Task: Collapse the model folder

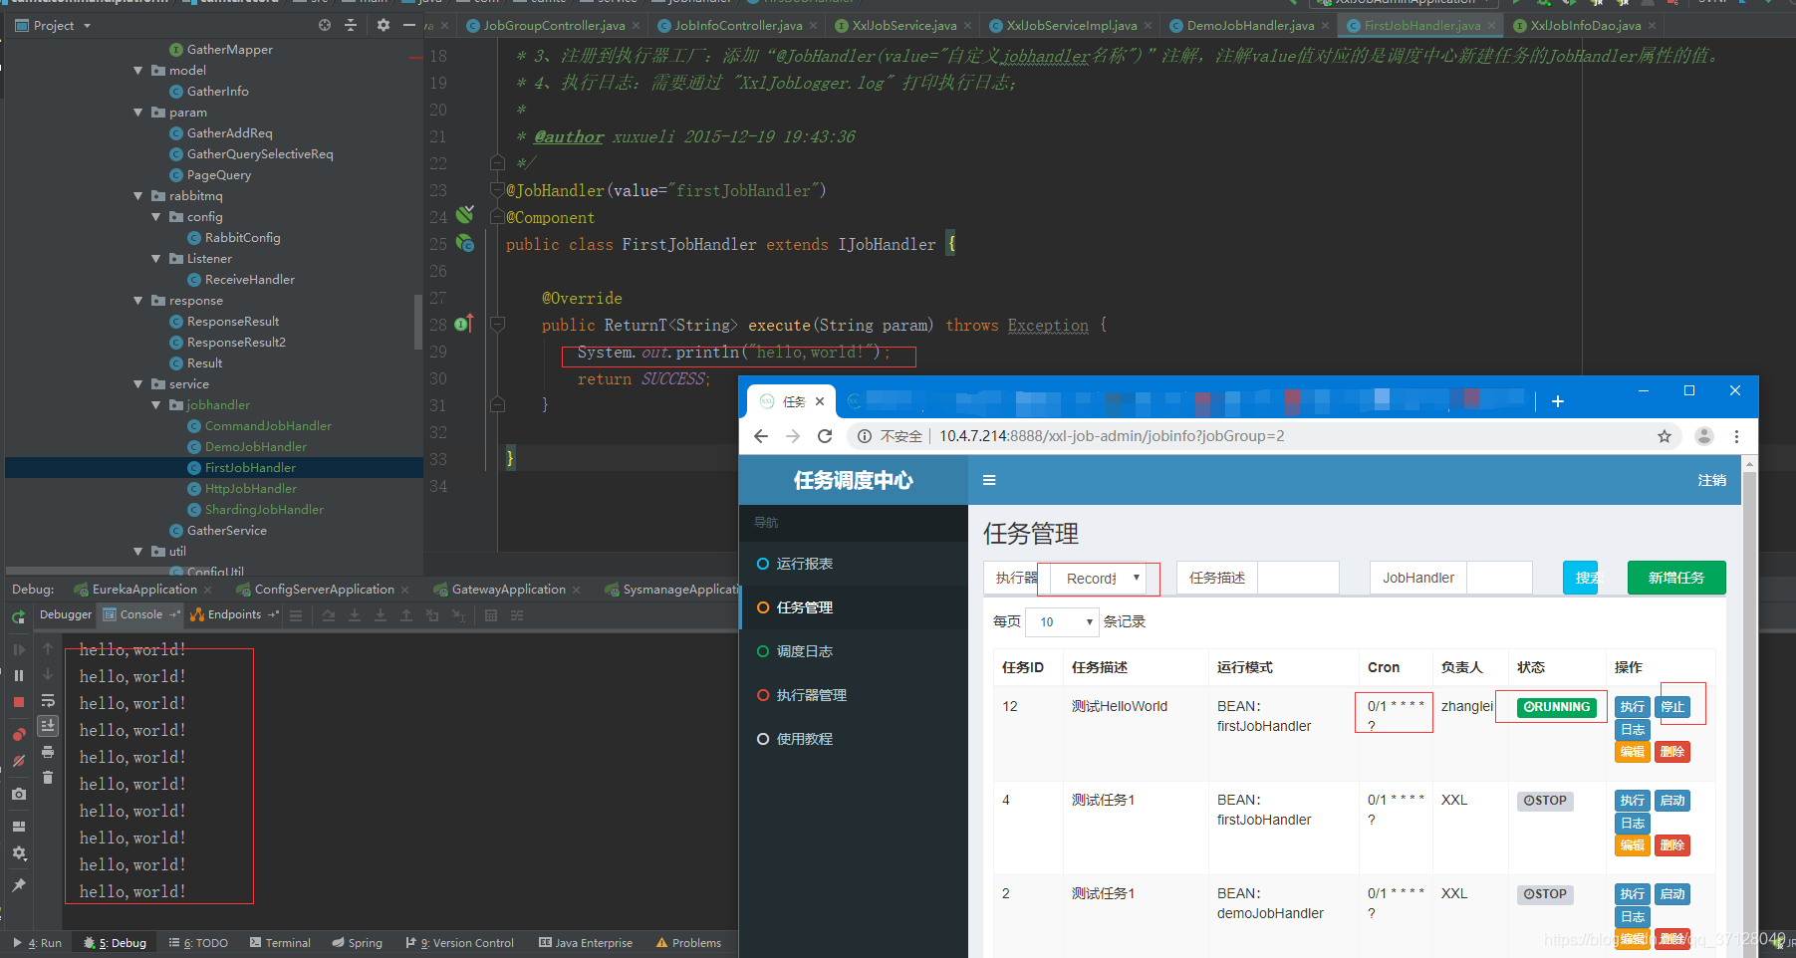Action: (x=138, y=71)
